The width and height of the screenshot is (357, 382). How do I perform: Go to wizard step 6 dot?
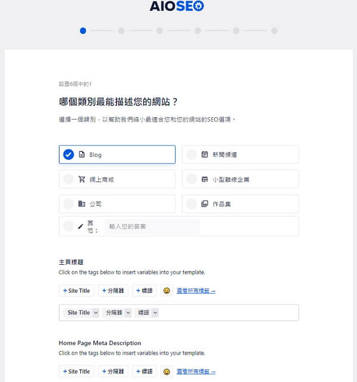[274, 31]
